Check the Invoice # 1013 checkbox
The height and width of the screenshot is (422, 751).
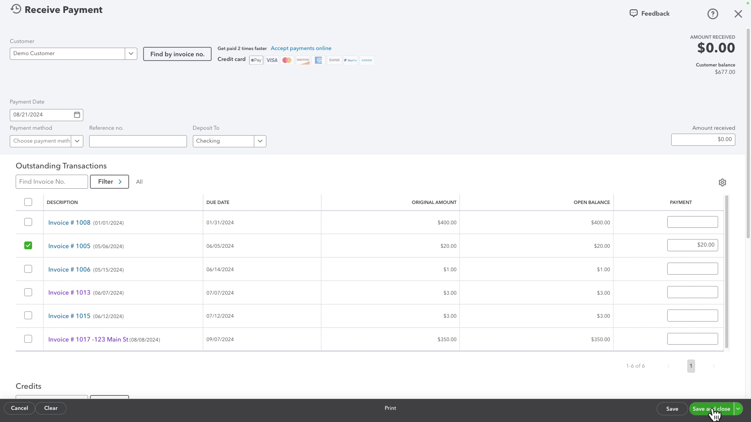tap(28, 292)
